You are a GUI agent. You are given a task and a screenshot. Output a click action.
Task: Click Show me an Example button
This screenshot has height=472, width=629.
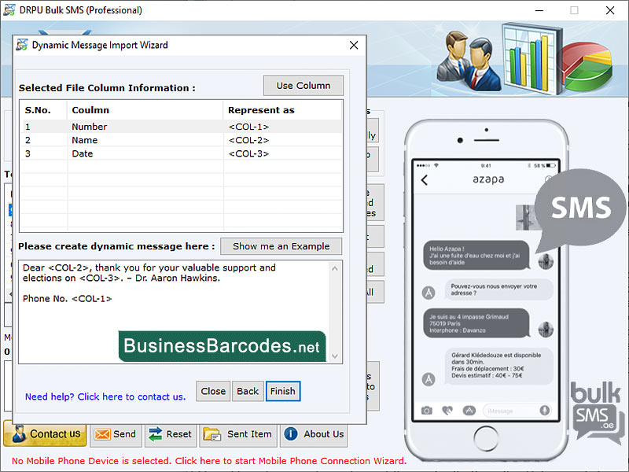tap(281, 246)
